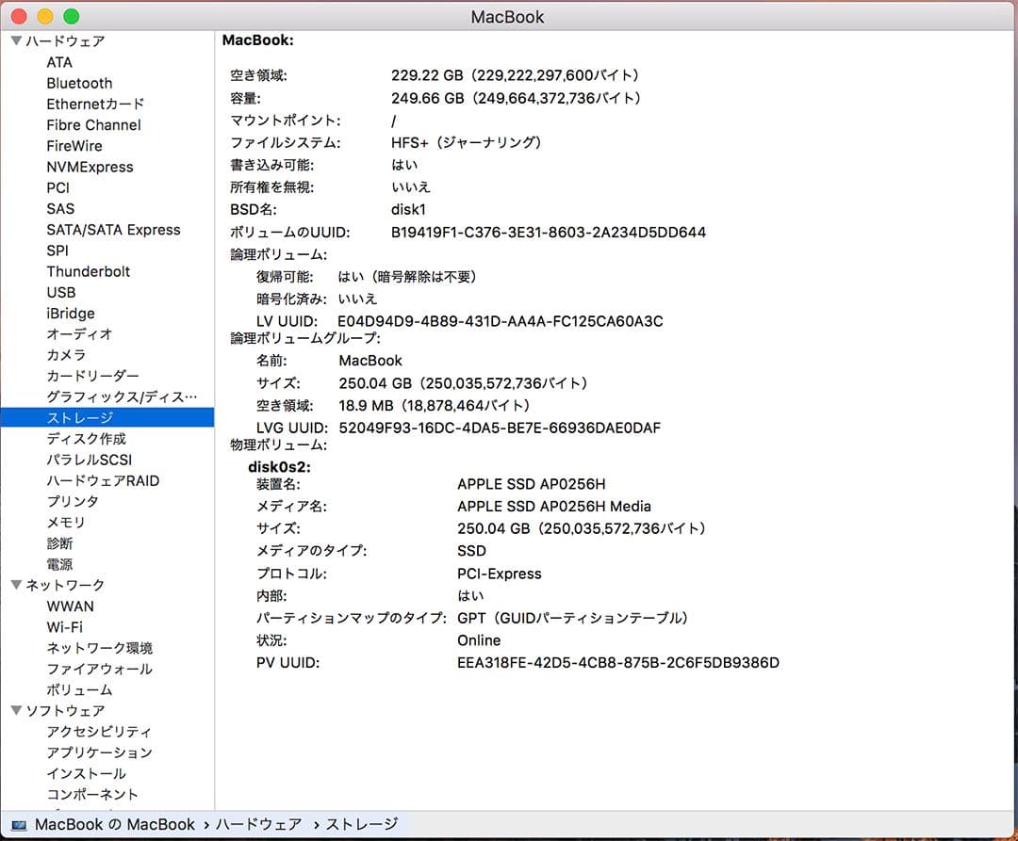Collapse the ハードウェア section triangle
Viewport: 1018px width, 841px height.
[16, 40]
